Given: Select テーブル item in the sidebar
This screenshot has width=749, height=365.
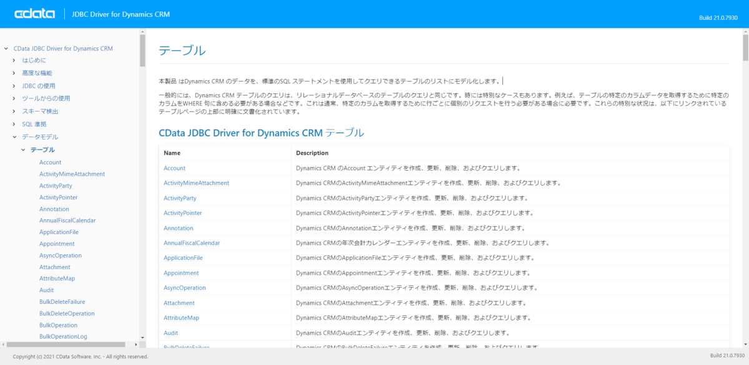Looking at the screenshot, I should pos(42,149).
